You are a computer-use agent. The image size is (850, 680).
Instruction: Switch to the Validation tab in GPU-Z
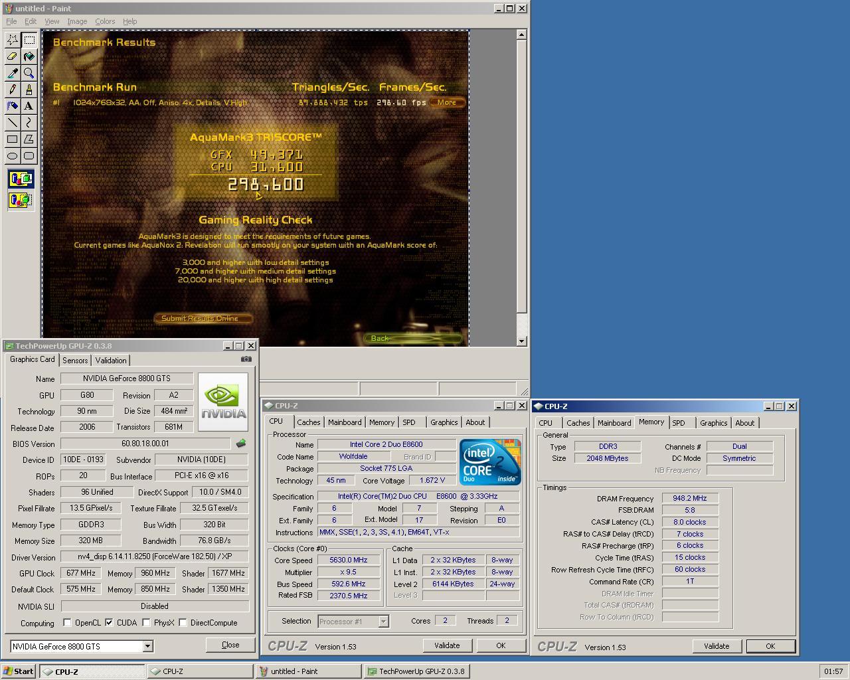tap(111, 360)
